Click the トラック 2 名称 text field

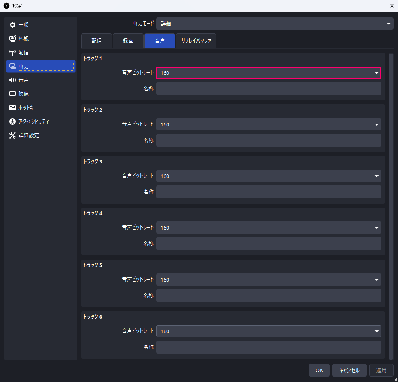(268, 140)
